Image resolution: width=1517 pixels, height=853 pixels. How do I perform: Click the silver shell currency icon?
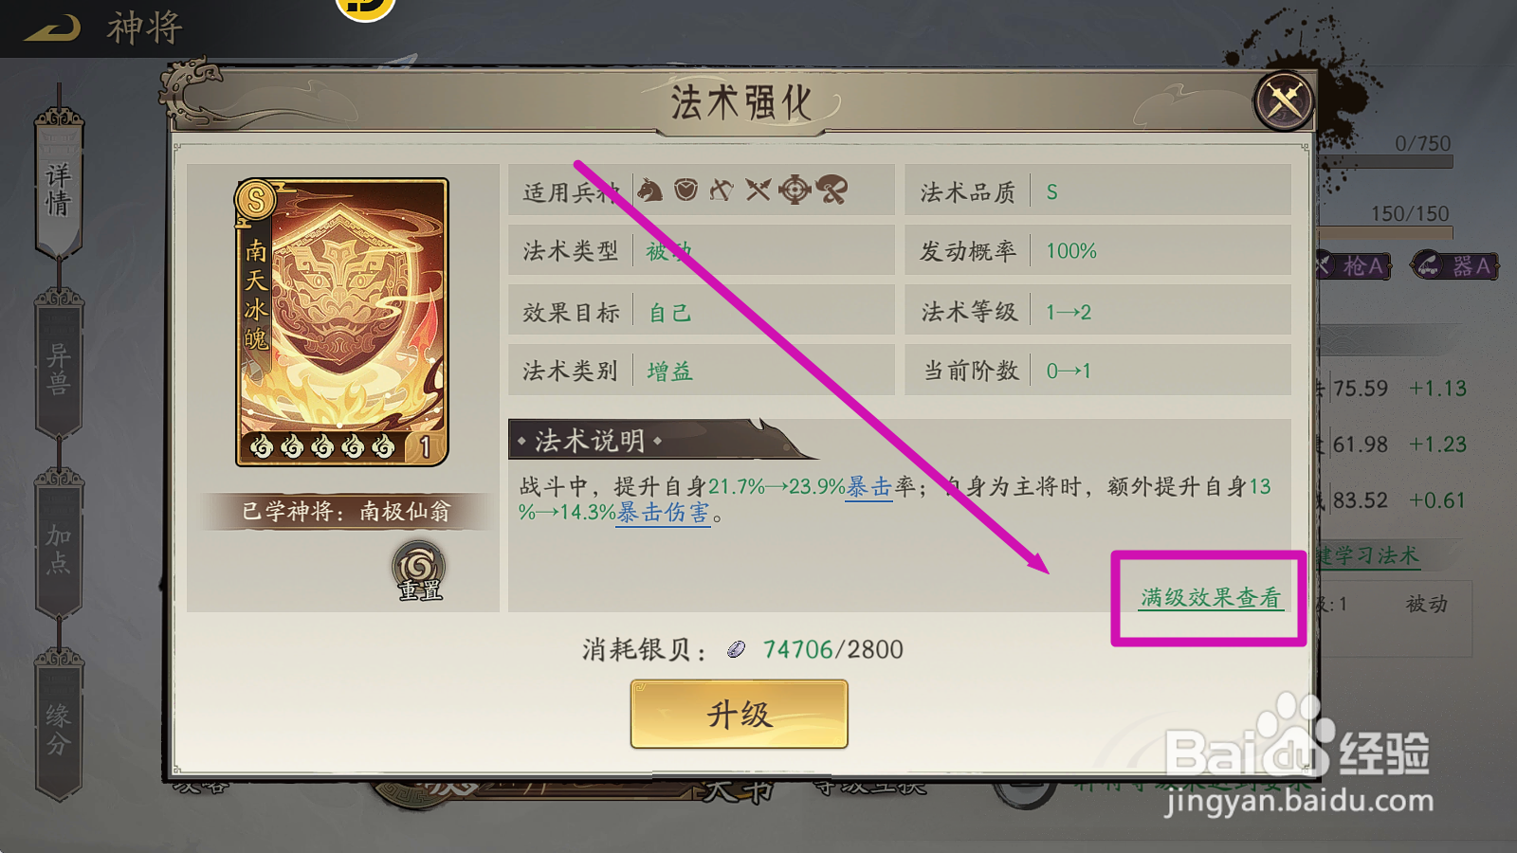click(x=737, y=649)
